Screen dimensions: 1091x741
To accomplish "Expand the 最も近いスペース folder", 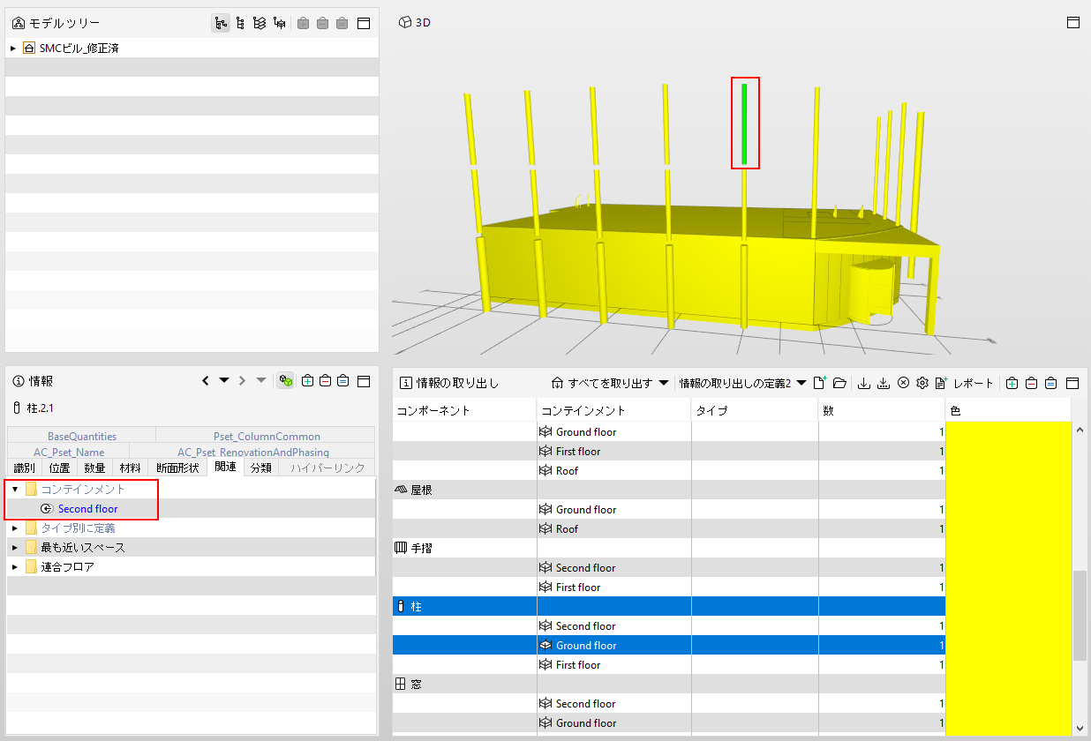I will [15, 548].
